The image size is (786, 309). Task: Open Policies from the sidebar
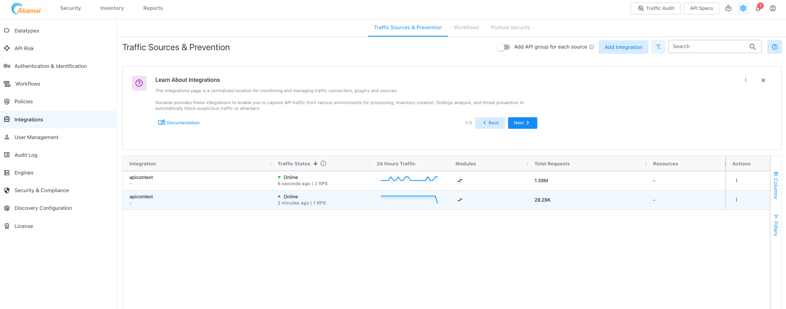[x=23, y=101]
